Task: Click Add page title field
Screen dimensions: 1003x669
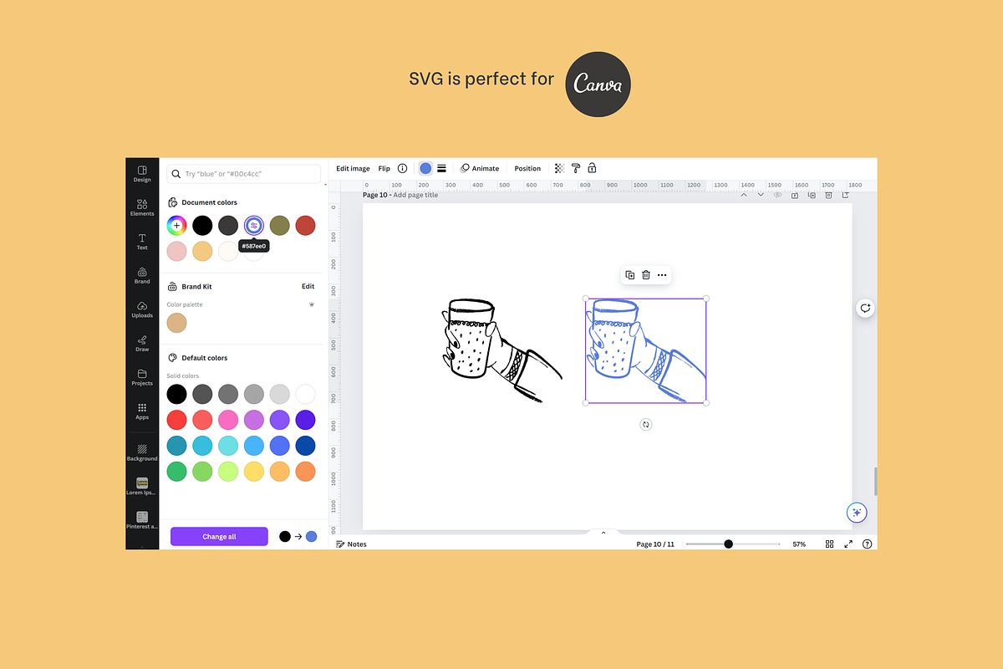Action: (x=415, y=195)
